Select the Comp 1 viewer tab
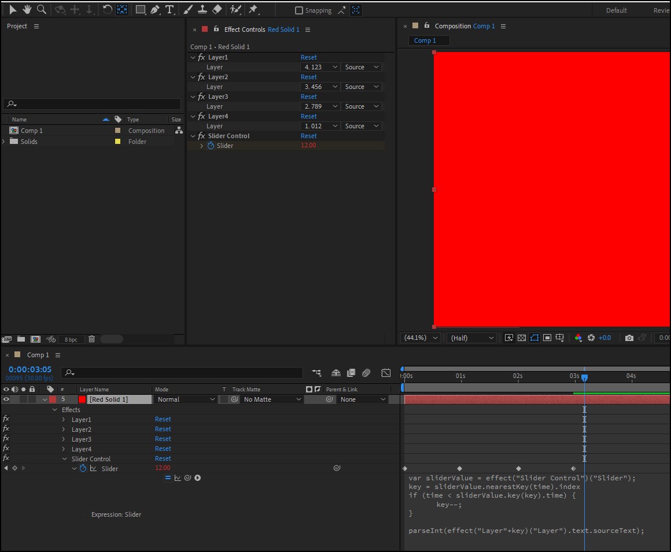This screenshot has width=671, height=552. pyautogui.click(x=428, y=40)
